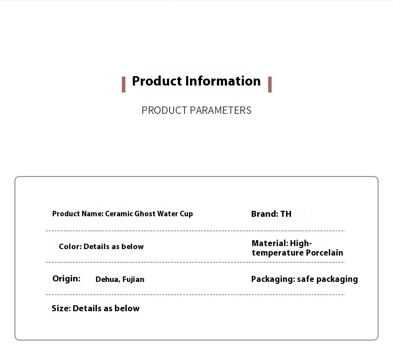Image resolution: width=393 pixels, height=355 pixels.
Task: Click the "Brand:" label
Action: pos(265,214)
